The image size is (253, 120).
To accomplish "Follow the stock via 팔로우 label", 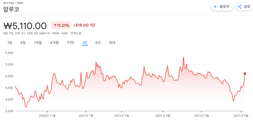I will point(224,7).
